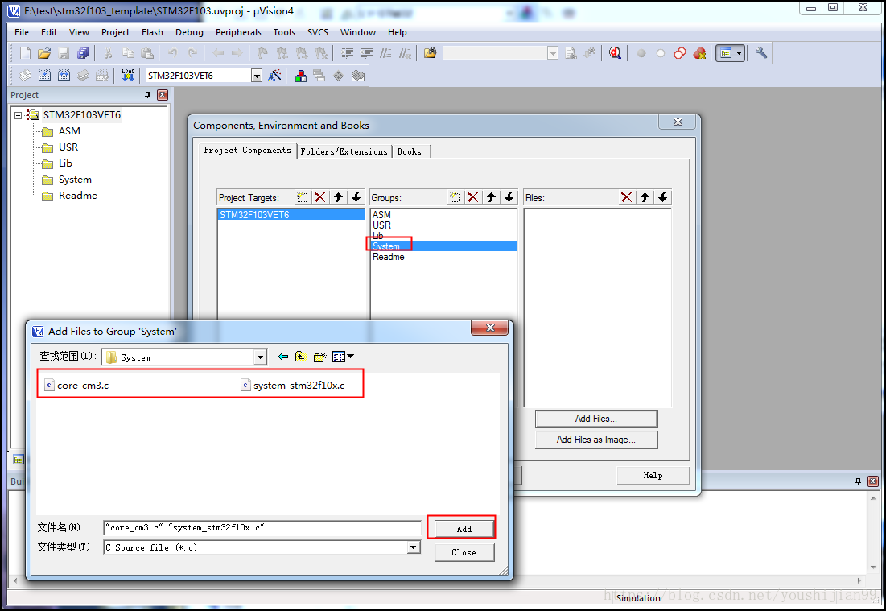Screen dimensions: 886x611
Task: Go back arrow in Add Files dialog
Action: 283,357
